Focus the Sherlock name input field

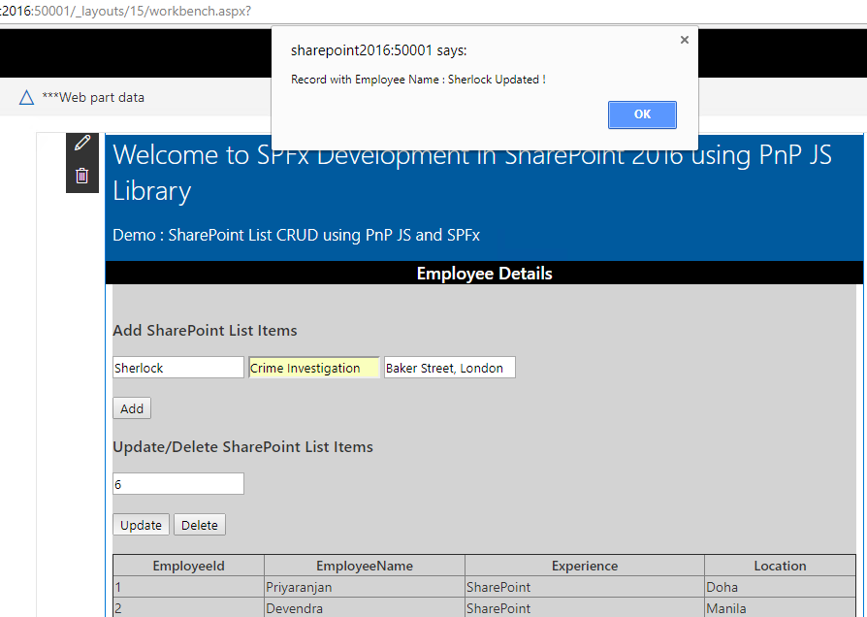coord(178,368)
